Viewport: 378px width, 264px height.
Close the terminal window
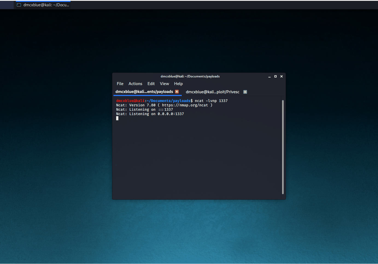tap(282, 76)
